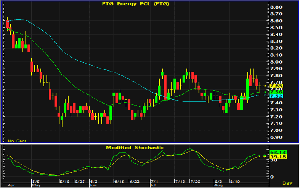
Task: Click the 7/1 date label
Action: [x=154, y=182]
